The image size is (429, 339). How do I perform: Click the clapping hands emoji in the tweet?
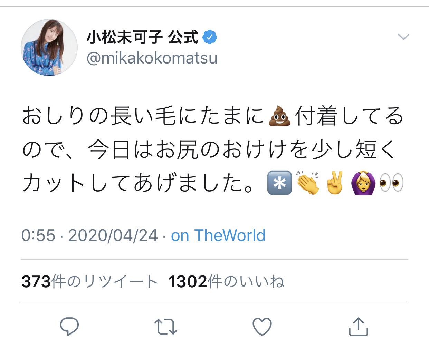[x=307, y=182]
